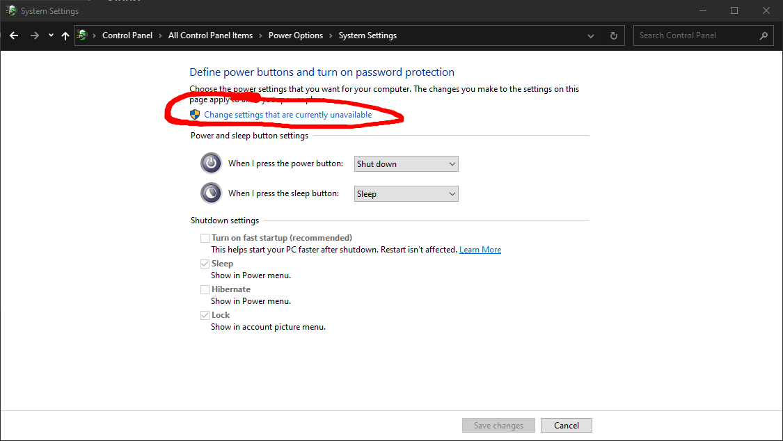
Task: Expand the address bar history dropdown
Action: 591,35
